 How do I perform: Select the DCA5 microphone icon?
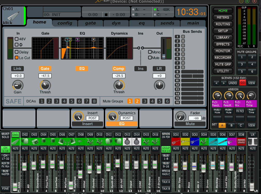(213, 142)
